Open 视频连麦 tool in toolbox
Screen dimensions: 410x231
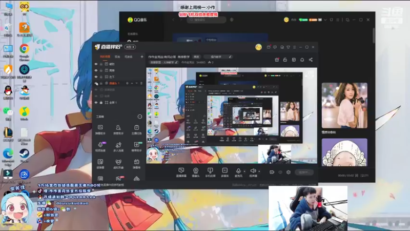pyautogui.click(x=100, y=147)
